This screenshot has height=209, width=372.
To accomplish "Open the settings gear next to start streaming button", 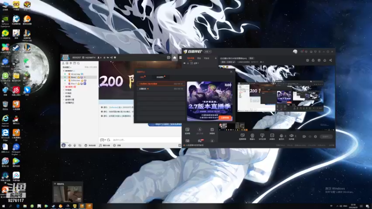I will pos(315,137).
